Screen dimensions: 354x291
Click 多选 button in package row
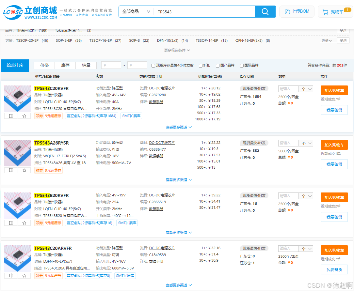[x=343, y=40]
